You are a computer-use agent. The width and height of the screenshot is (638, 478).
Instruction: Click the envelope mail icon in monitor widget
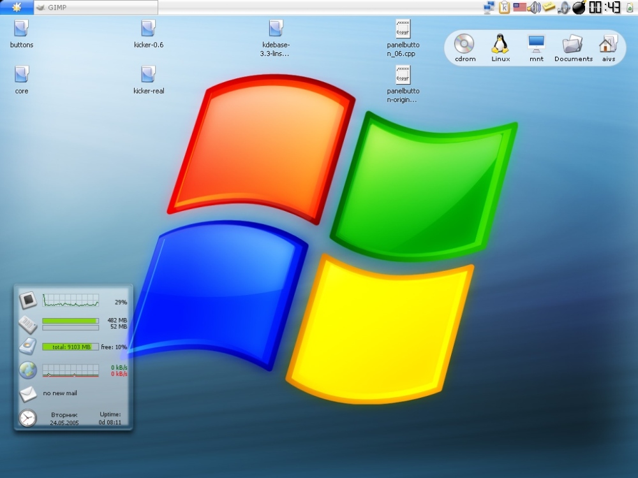[27, 394]
